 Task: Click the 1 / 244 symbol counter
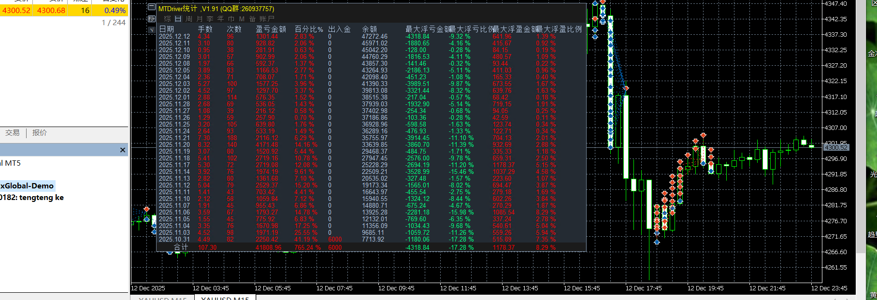click(x=114, y=23)
